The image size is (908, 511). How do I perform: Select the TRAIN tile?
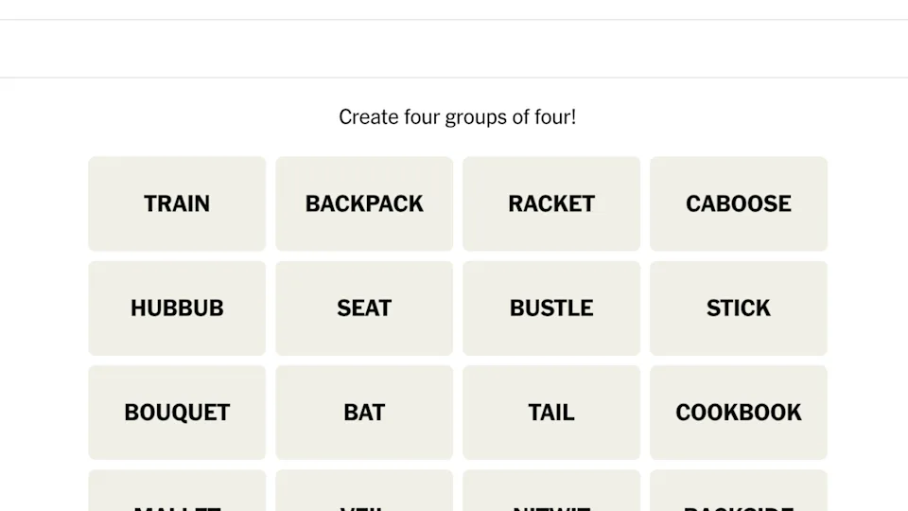coord(177,203)
